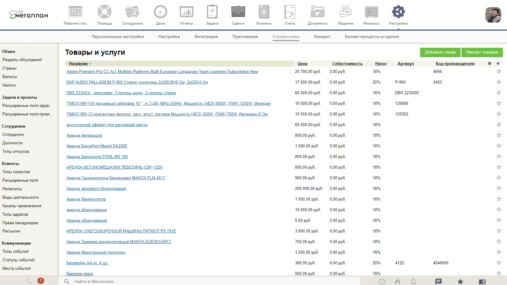This screenshot has width=507, height=285.
Task: Open the user avatar profile
Action: pyautogui.click(x=493, y=15)
